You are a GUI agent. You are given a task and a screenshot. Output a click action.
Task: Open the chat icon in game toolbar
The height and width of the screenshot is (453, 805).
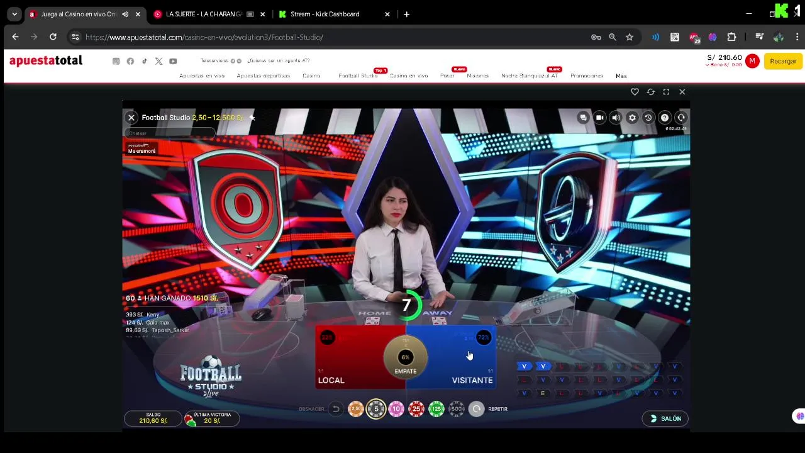pos(584,118)
